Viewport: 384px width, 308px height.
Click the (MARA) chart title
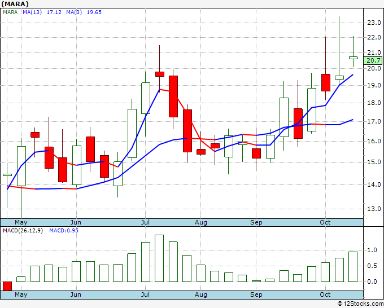pos(15,4)
